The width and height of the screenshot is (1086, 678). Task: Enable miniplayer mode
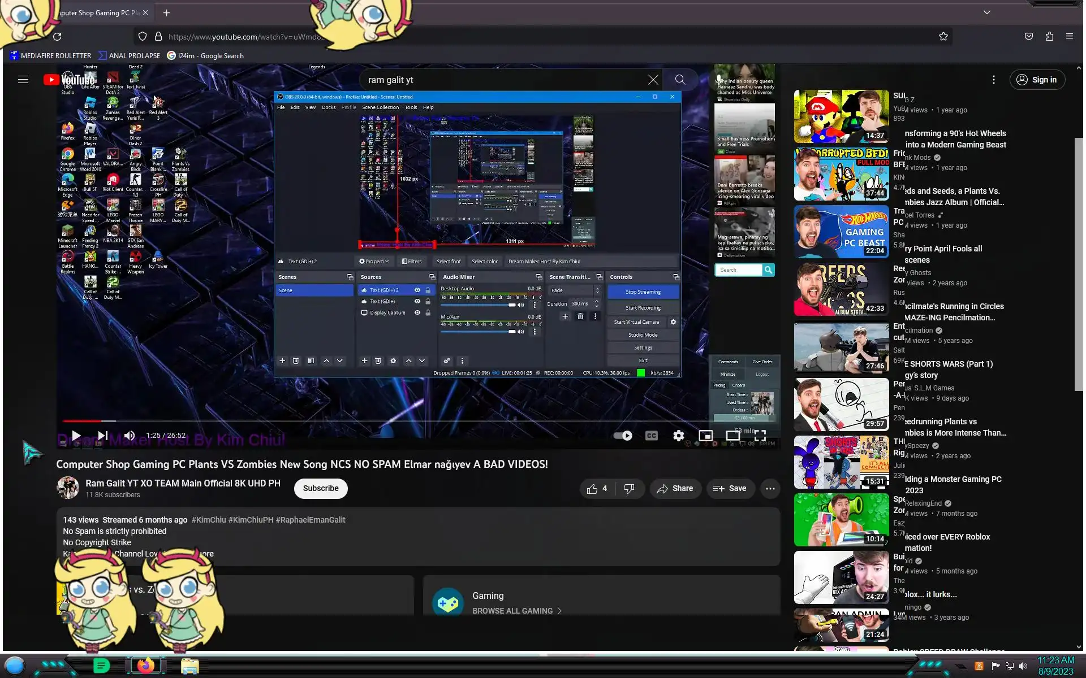(705, 435)
